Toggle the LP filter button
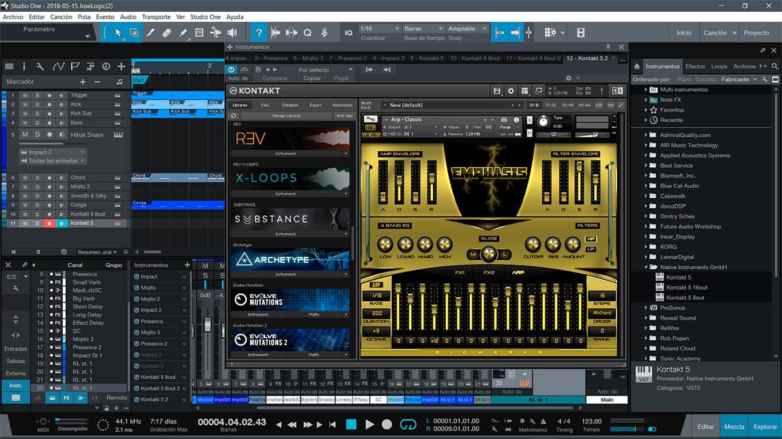The width and height of the screenshot is (782, 439). 591,249
